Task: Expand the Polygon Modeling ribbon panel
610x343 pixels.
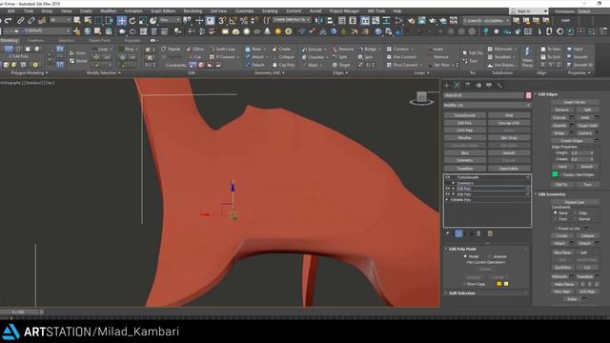Action: 30,72
